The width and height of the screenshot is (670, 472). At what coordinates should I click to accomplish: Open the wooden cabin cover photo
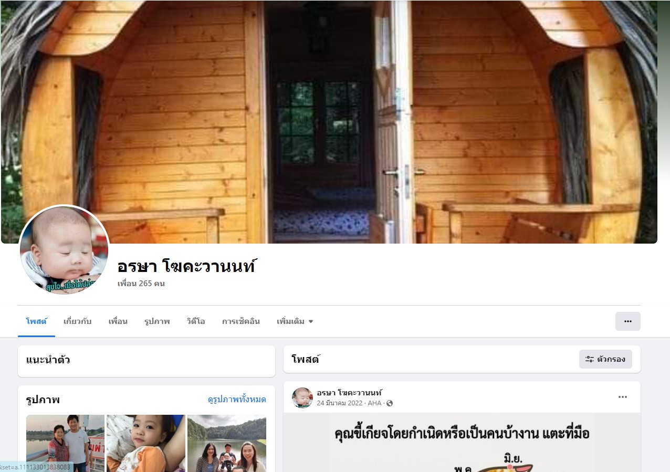click(329, 122)
